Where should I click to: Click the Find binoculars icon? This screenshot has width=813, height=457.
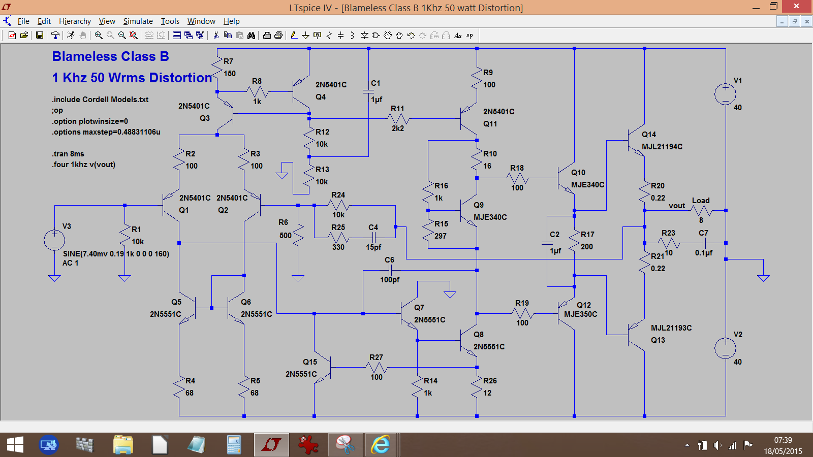(x=251, y=36)
